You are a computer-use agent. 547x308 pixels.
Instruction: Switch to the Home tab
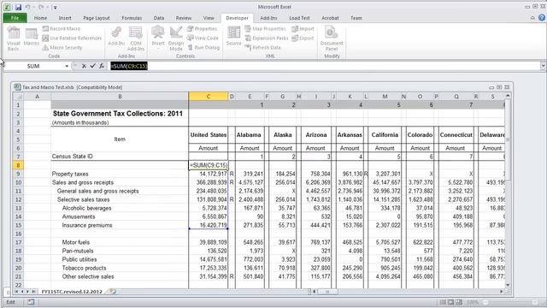tap(40, 18)
